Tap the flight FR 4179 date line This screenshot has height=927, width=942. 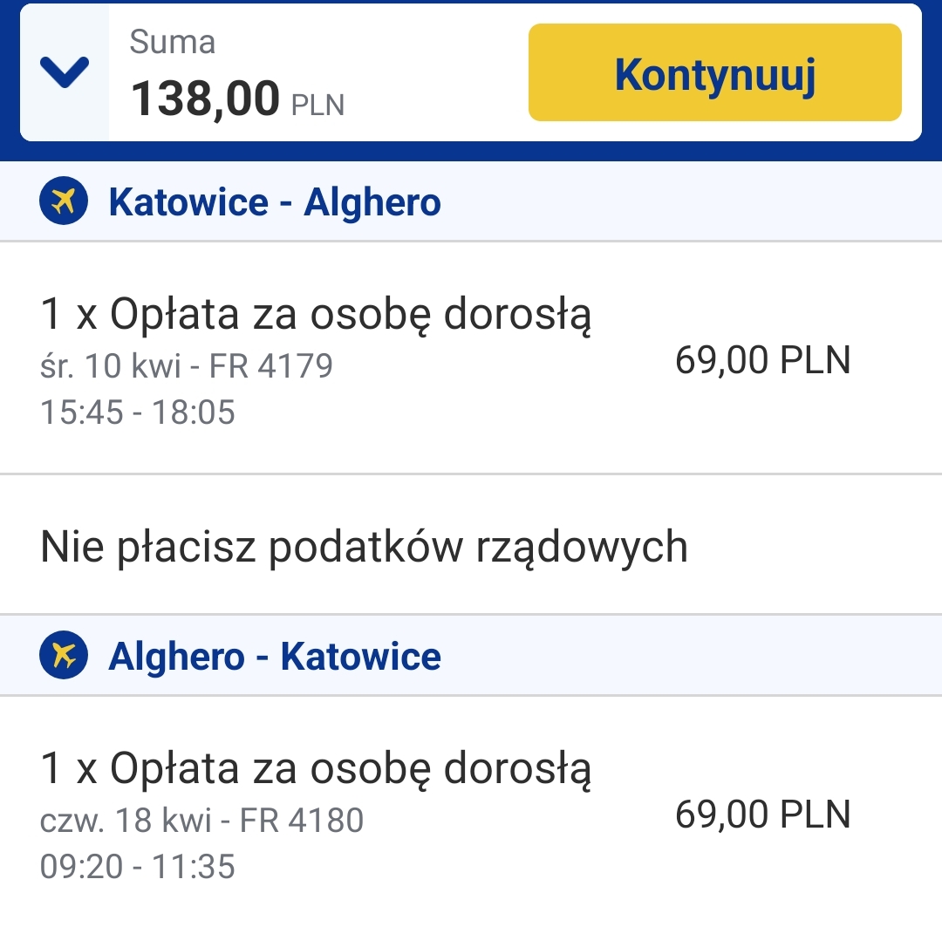click(187, 366)
